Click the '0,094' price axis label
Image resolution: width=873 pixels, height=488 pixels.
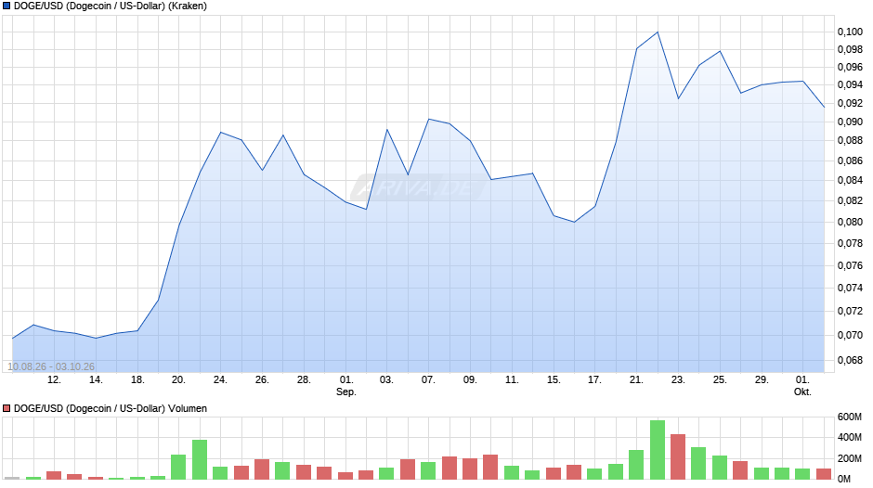[850, 84]
